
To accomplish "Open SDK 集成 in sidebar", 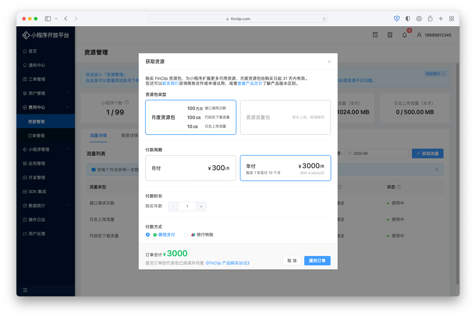I will 46,192.
